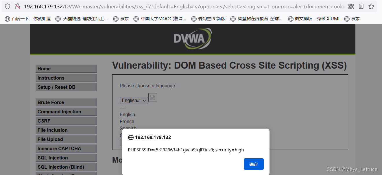
Task: Bookmark this page with the star icon
Action: [371, 6]
